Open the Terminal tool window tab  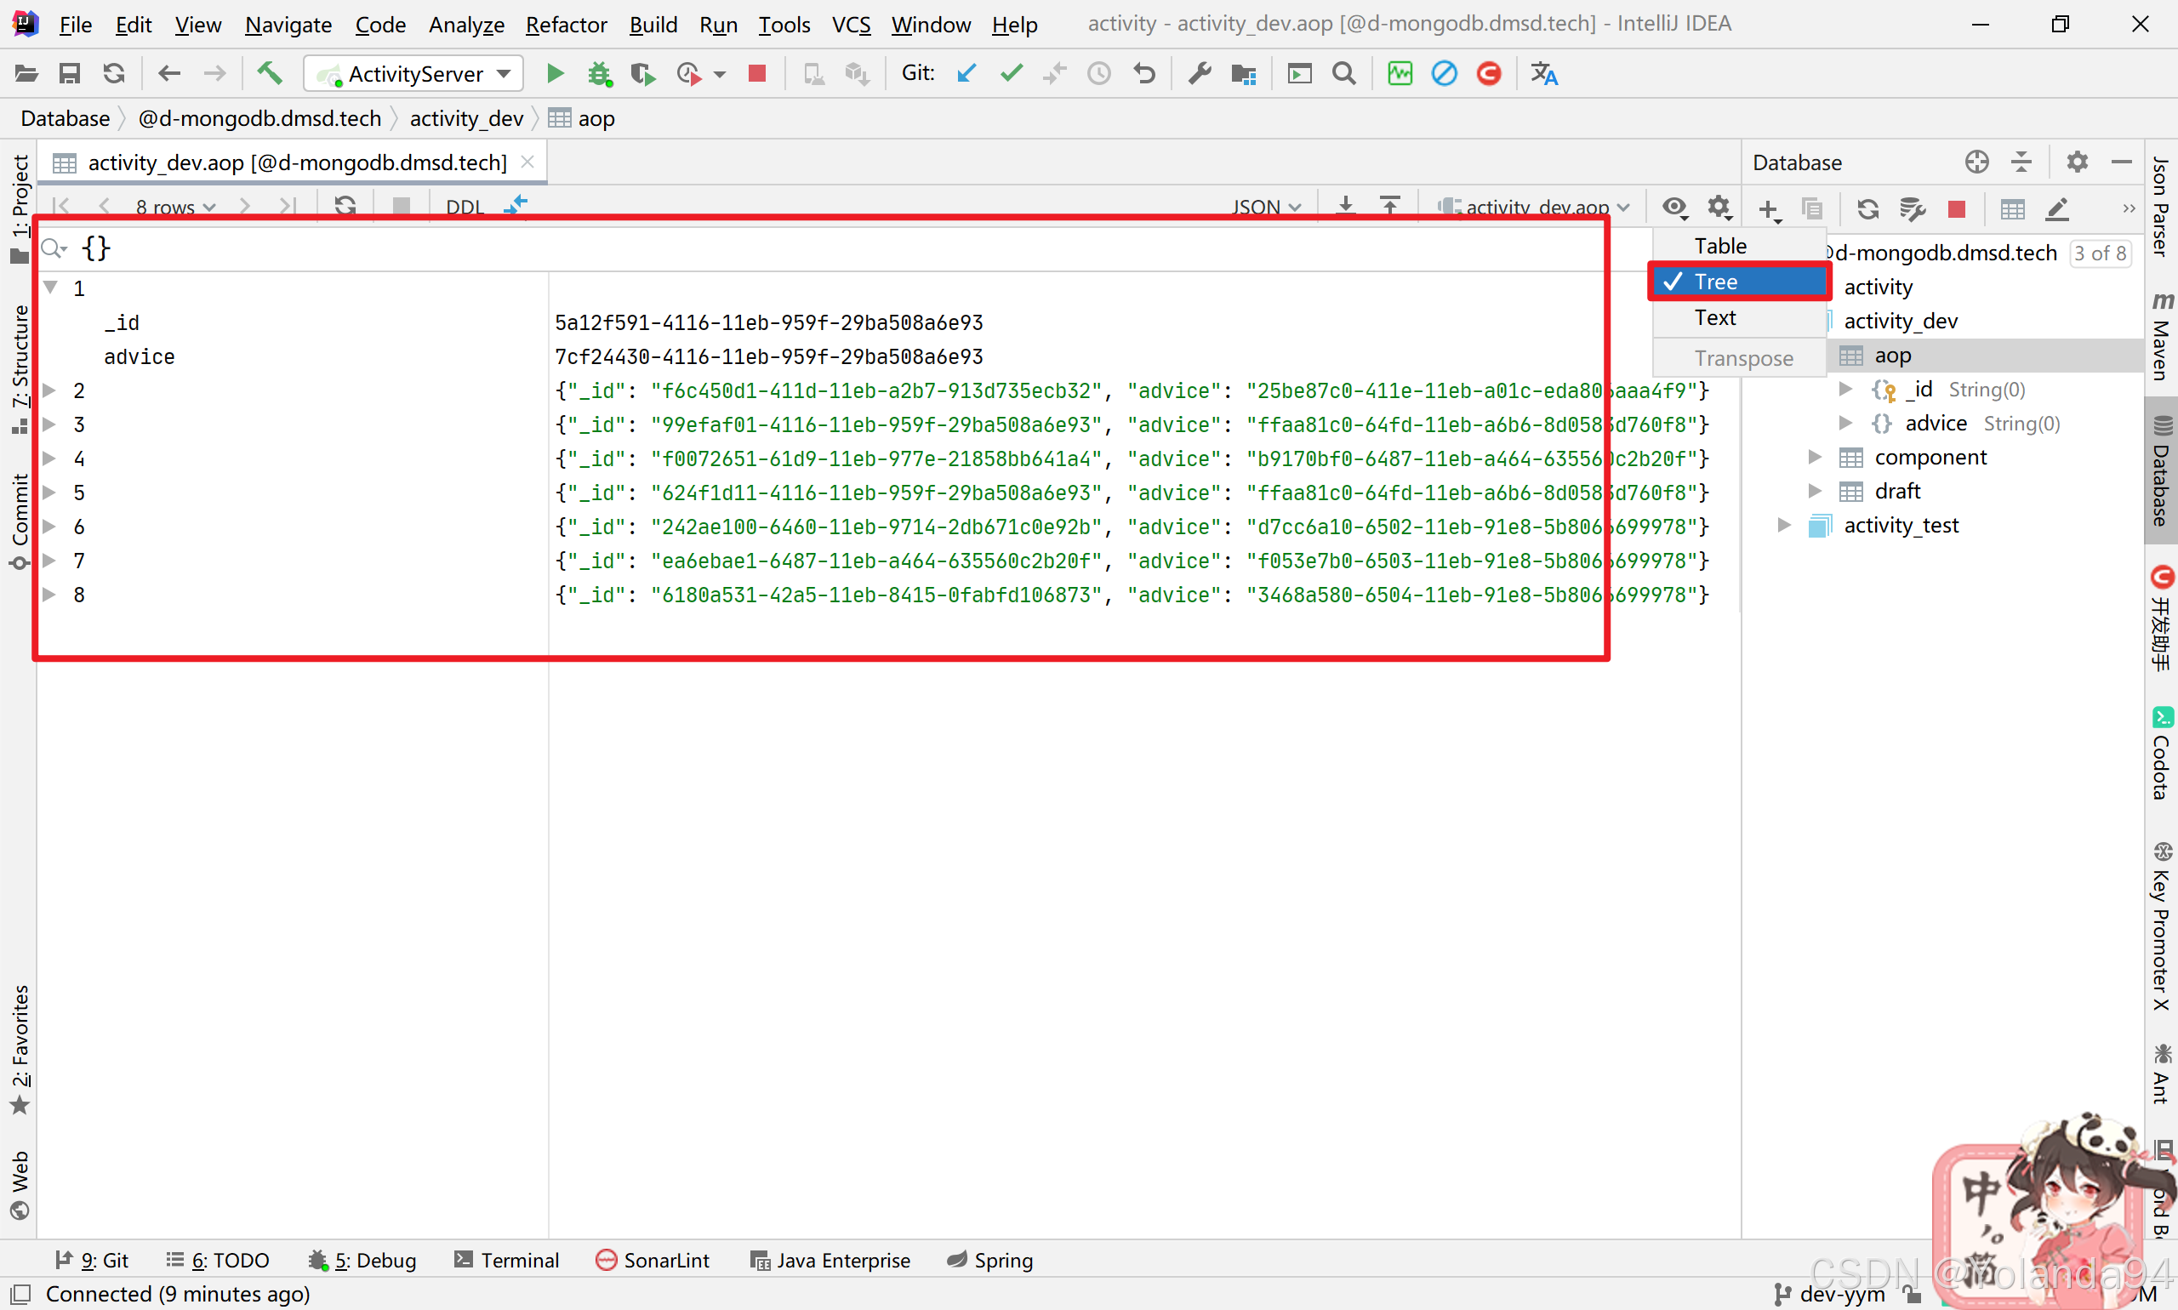coord(508,1261)
